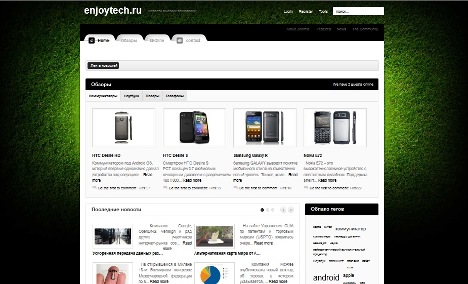This screenshot has width=468, height=284.
Task: Open HTC Desire S product image
Action: [194, 128]
